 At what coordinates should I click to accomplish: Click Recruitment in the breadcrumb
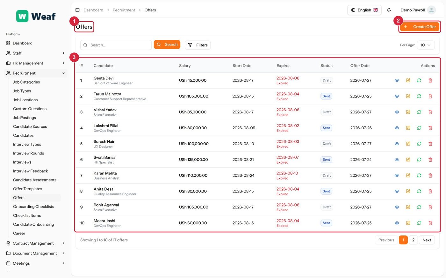[x=124, y=10]
